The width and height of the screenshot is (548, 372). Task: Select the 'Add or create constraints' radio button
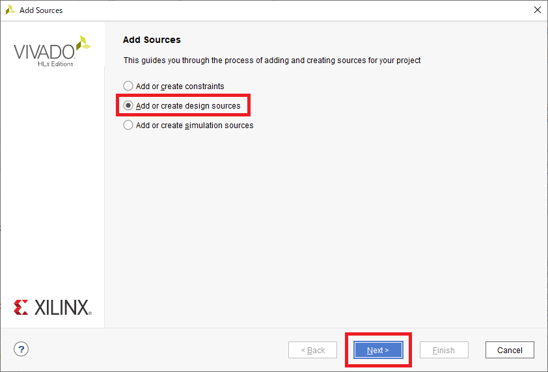[x=128, y=86]
